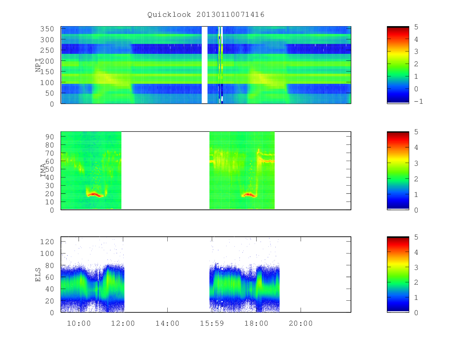
Task: Click the first red ion peak in IMA panel
Action: 95,195
